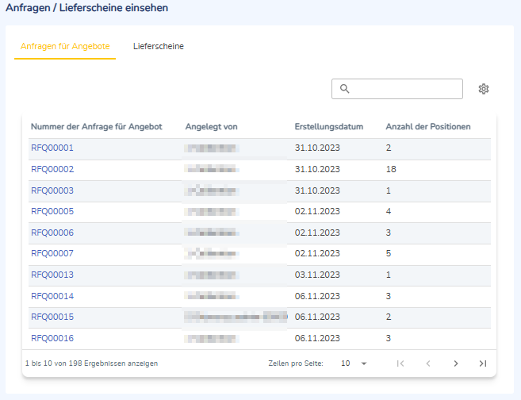Expand the rows per page dropdown
This screenshot has width=521, height=400.
coord(354,363)
